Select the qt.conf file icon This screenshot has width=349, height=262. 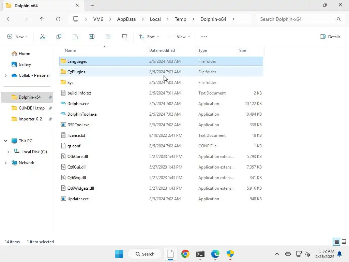tap(63, 146)
